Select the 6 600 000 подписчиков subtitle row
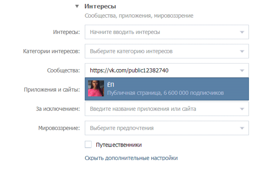The height and width of the screenshot is (170, 268). [165, 93]
